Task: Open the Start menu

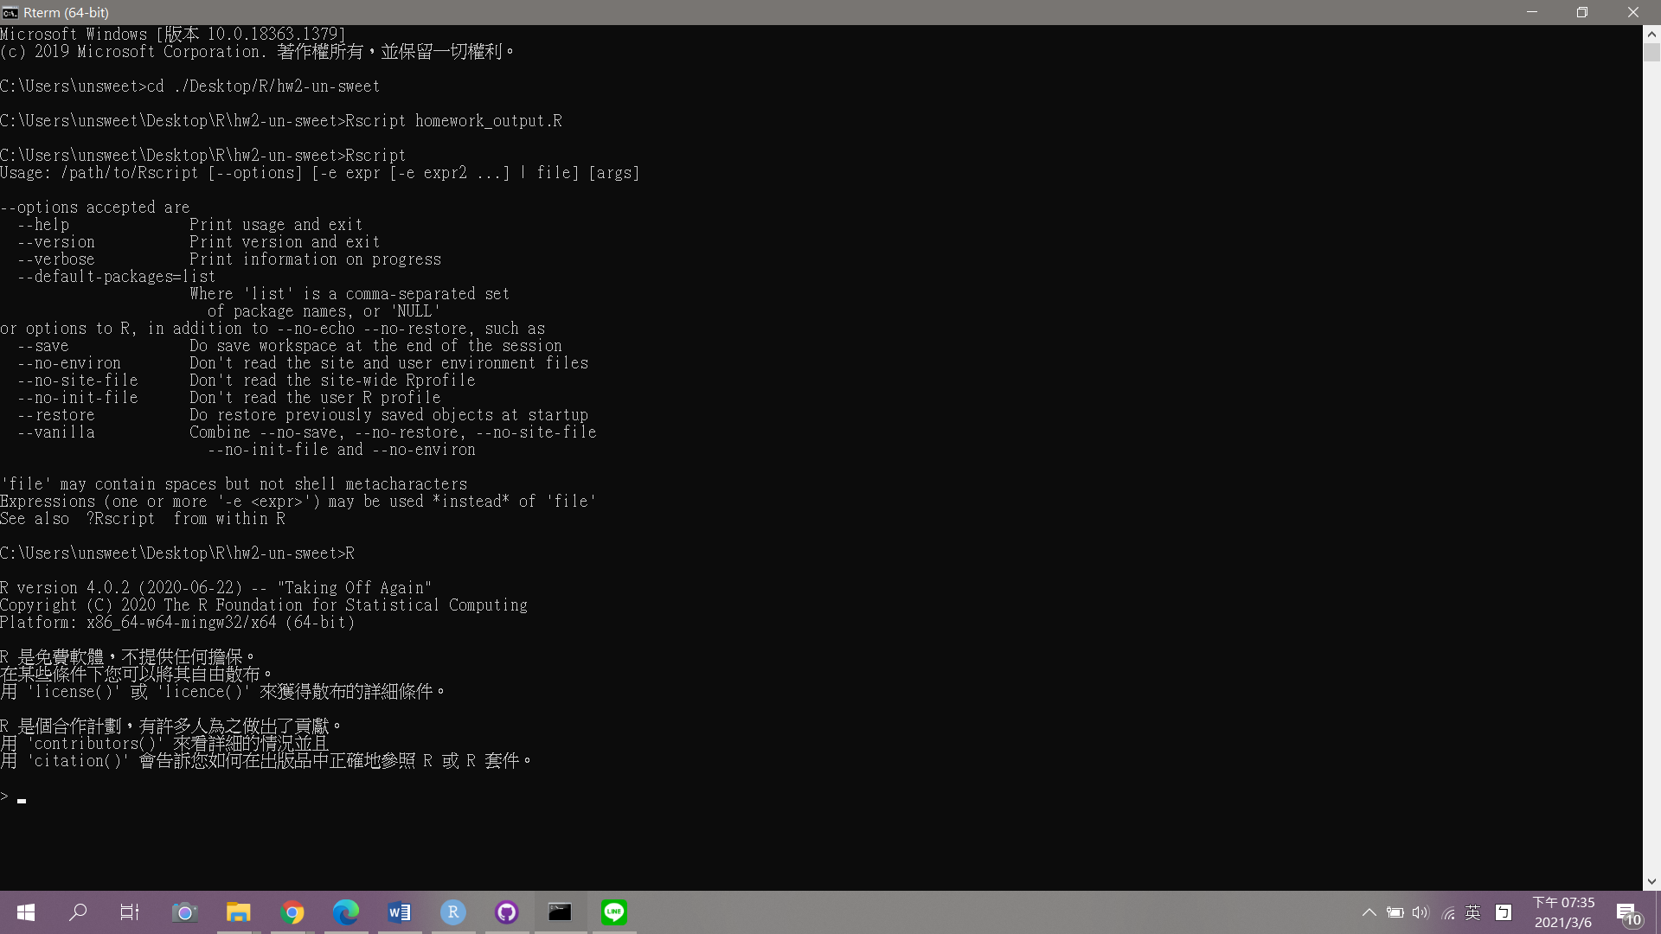Action: pos(25,912)
